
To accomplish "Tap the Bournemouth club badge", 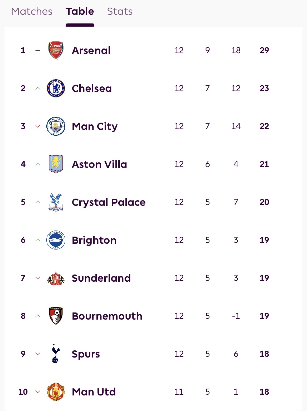I will (56, 316).
